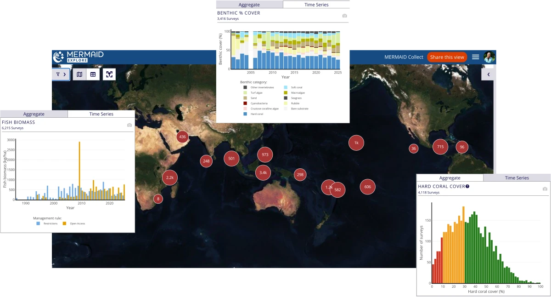Viewport: 551px width, 297px height.
Task: Click 'HARD CORAL COVER' panel title
Action: click(441, 186)
